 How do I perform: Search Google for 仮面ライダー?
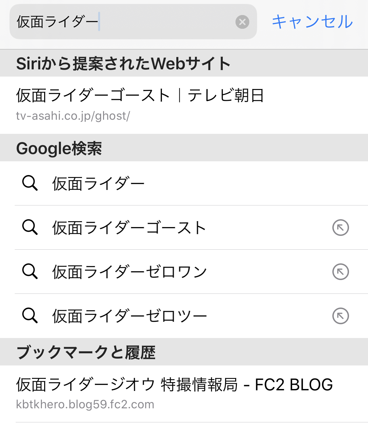click(98, 184)
